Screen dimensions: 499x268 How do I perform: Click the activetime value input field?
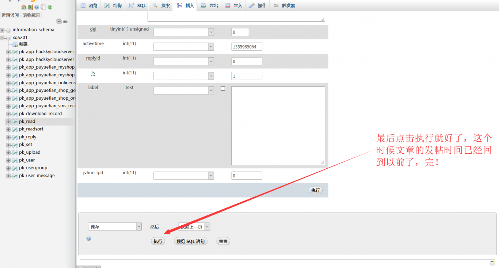(x=247, y=47)
